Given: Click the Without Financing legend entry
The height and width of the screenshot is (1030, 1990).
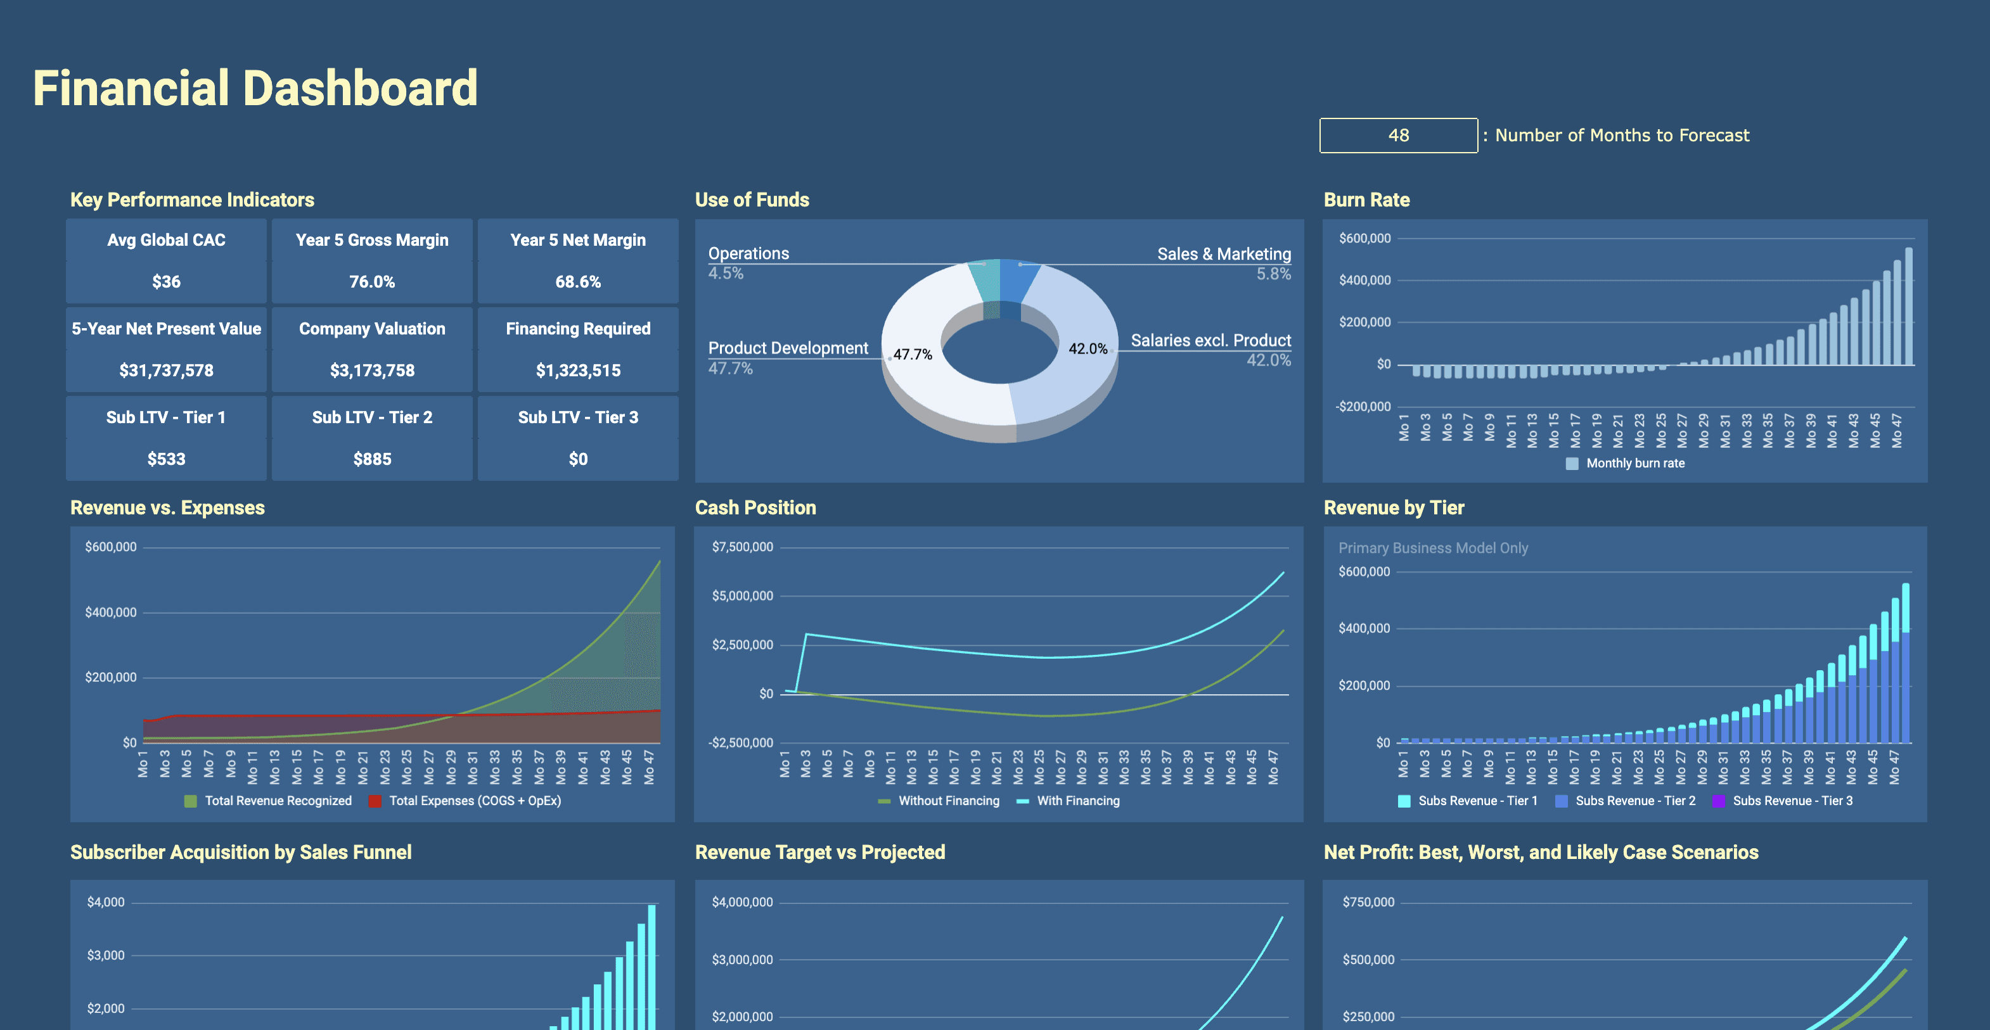Looking at the screenshot, I should click(x=939, y=801).
